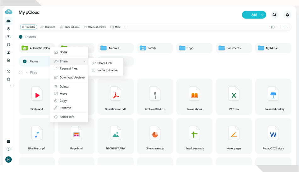
Task: Clear the 1 selected chip
Action: (x=23, y=27)
